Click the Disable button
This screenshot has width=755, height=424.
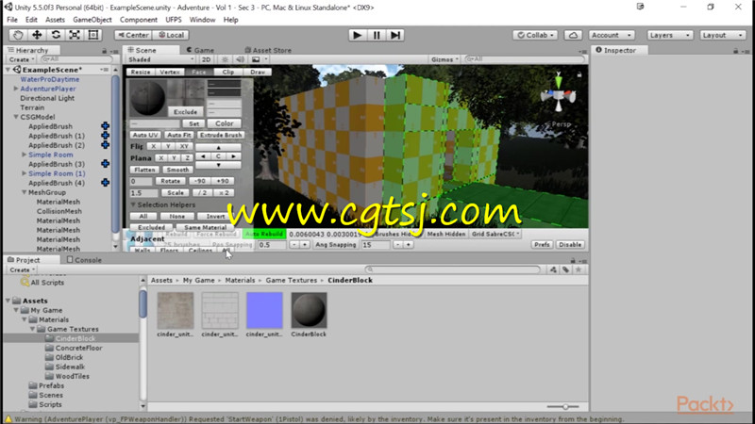pyautogui.click(x=570, y=245)
